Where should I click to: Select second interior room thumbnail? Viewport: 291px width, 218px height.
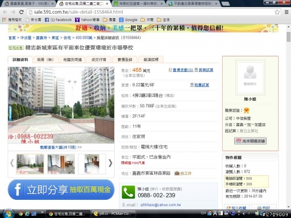(x=61, y=164)
